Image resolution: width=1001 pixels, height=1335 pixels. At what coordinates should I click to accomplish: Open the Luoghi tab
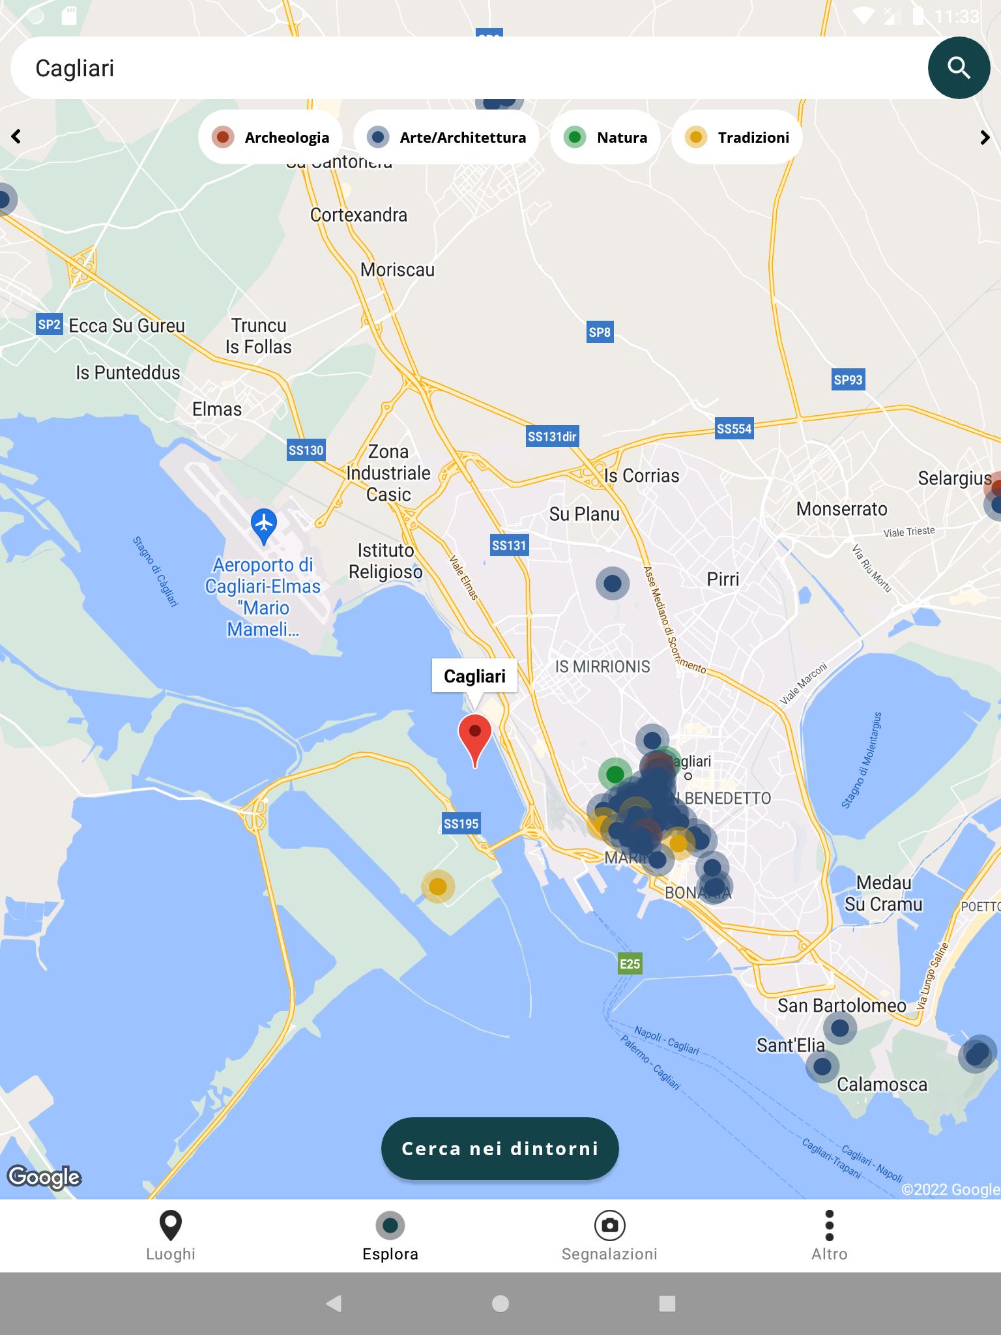(x=171, y=1236)
